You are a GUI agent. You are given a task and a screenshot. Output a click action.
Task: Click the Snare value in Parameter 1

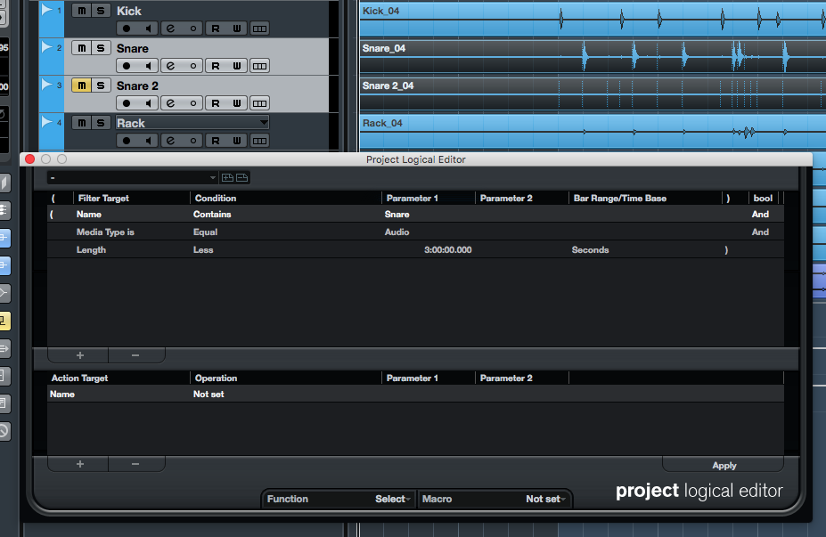coord(397,215)
